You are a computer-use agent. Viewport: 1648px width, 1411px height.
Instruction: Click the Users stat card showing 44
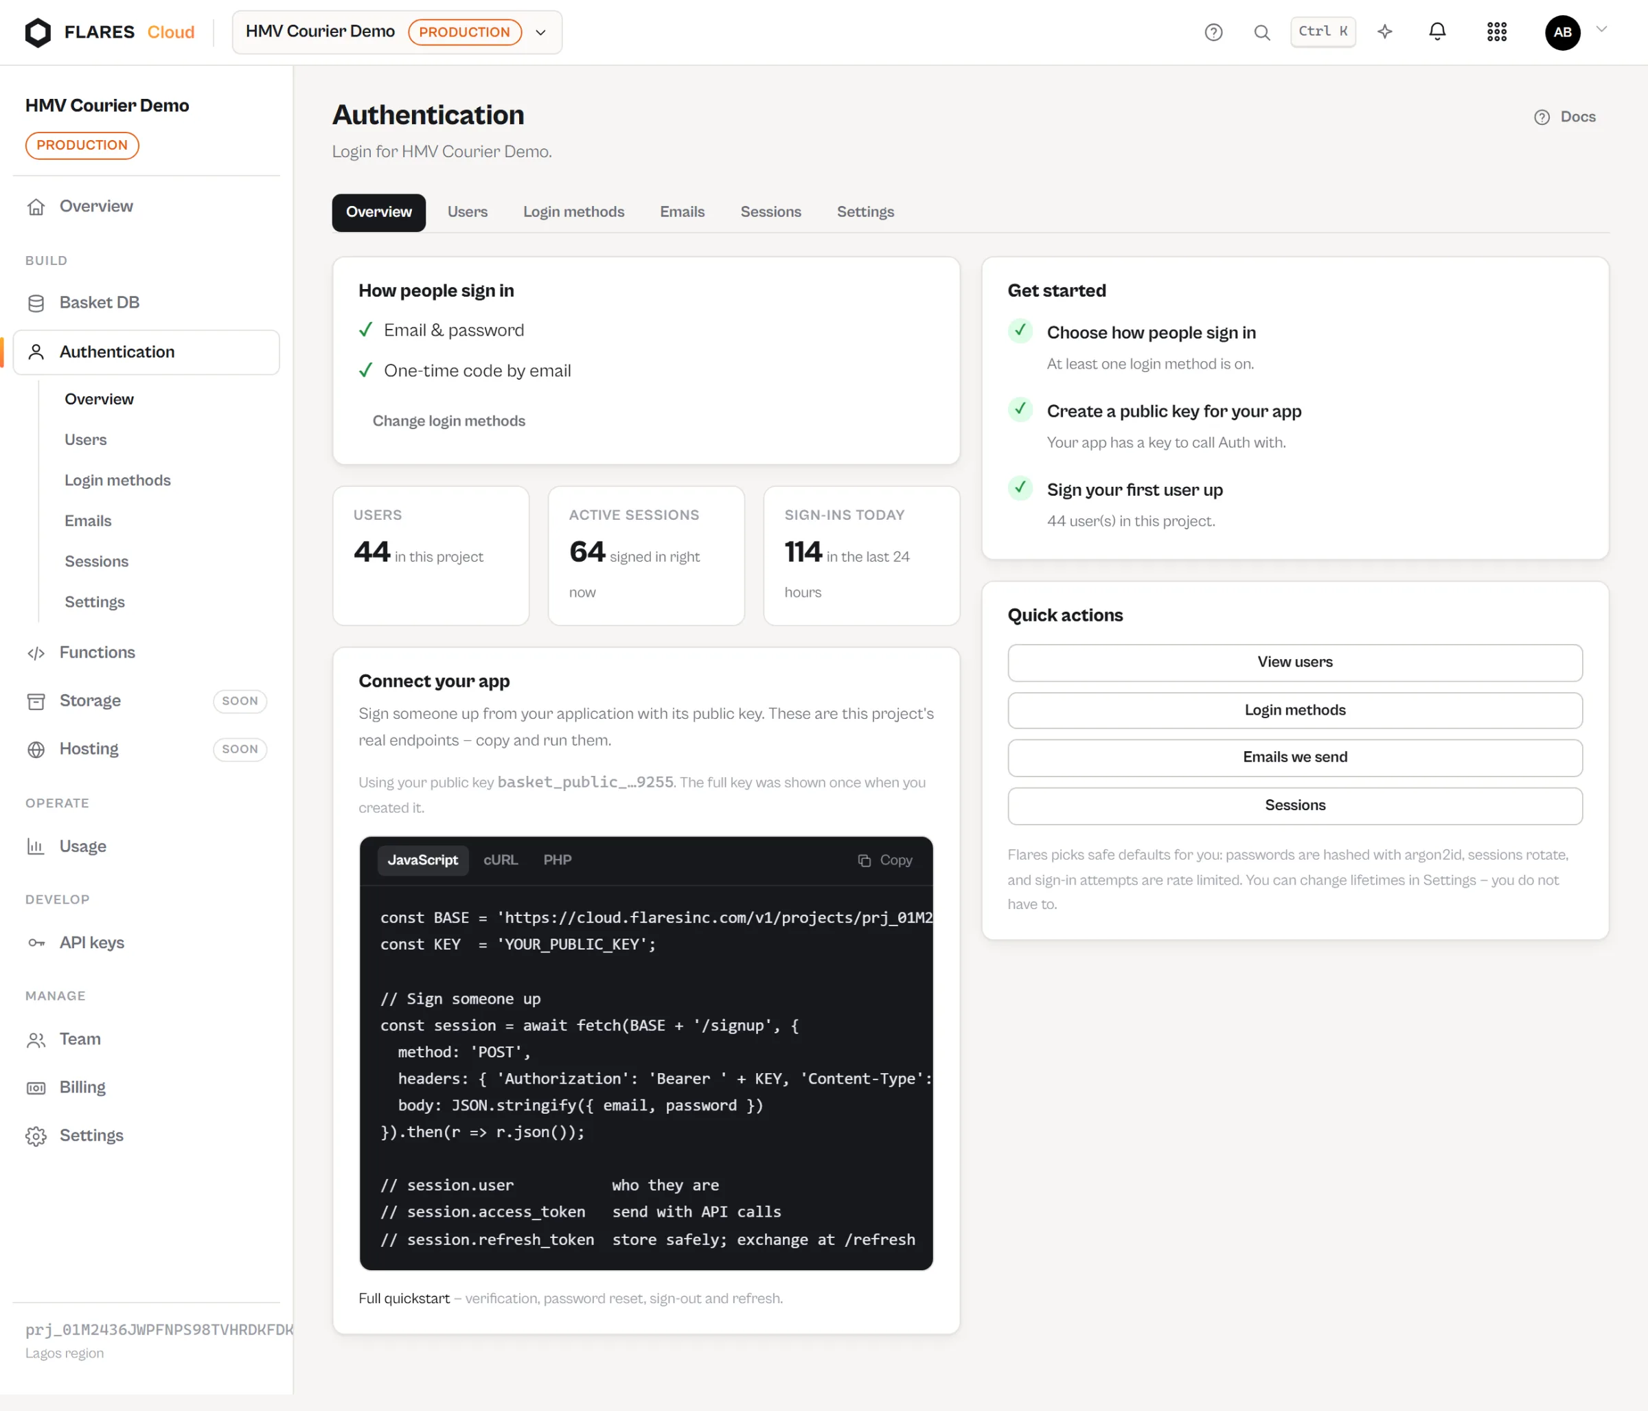[431, 556]
